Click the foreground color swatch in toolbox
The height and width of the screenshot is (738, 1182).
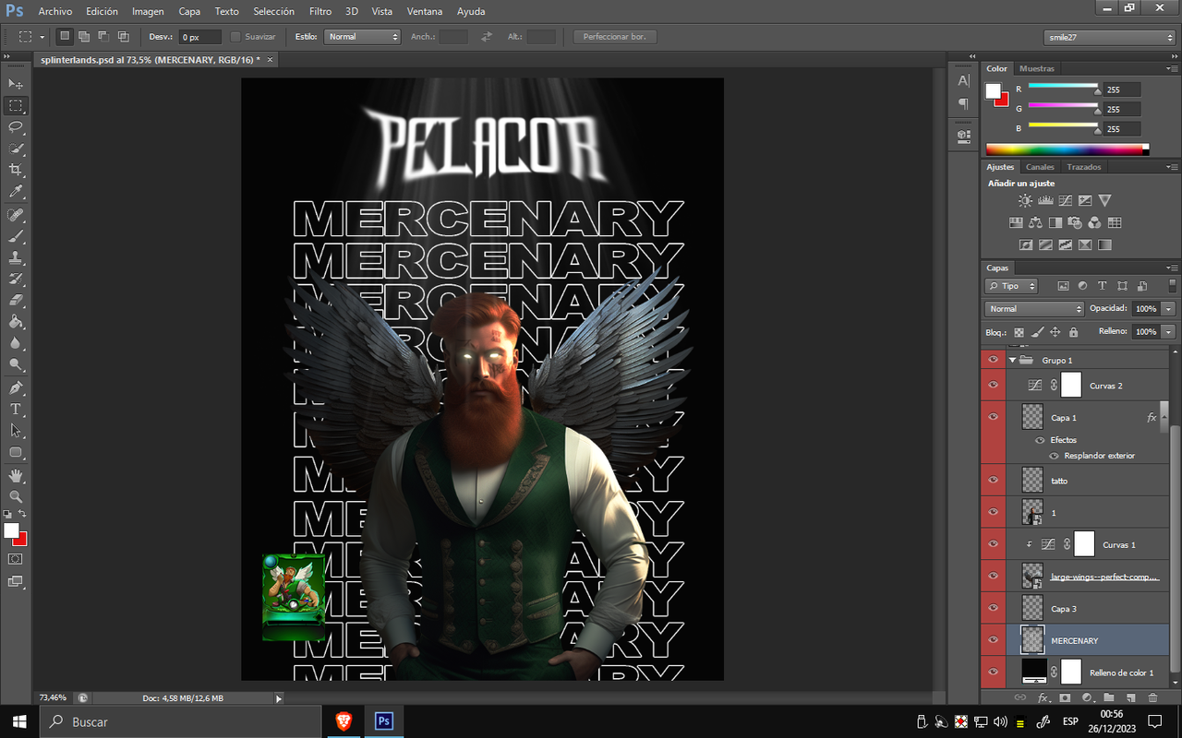point(11,530)
